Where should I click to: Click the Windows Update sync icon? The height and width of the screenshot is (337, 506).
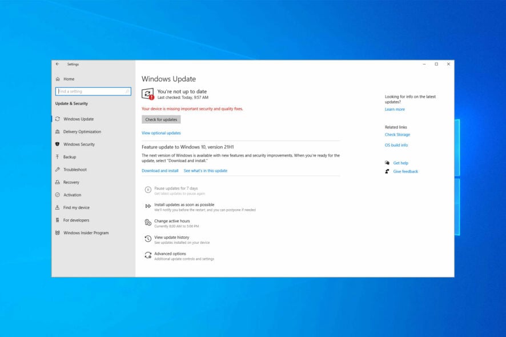coord(58,119)
